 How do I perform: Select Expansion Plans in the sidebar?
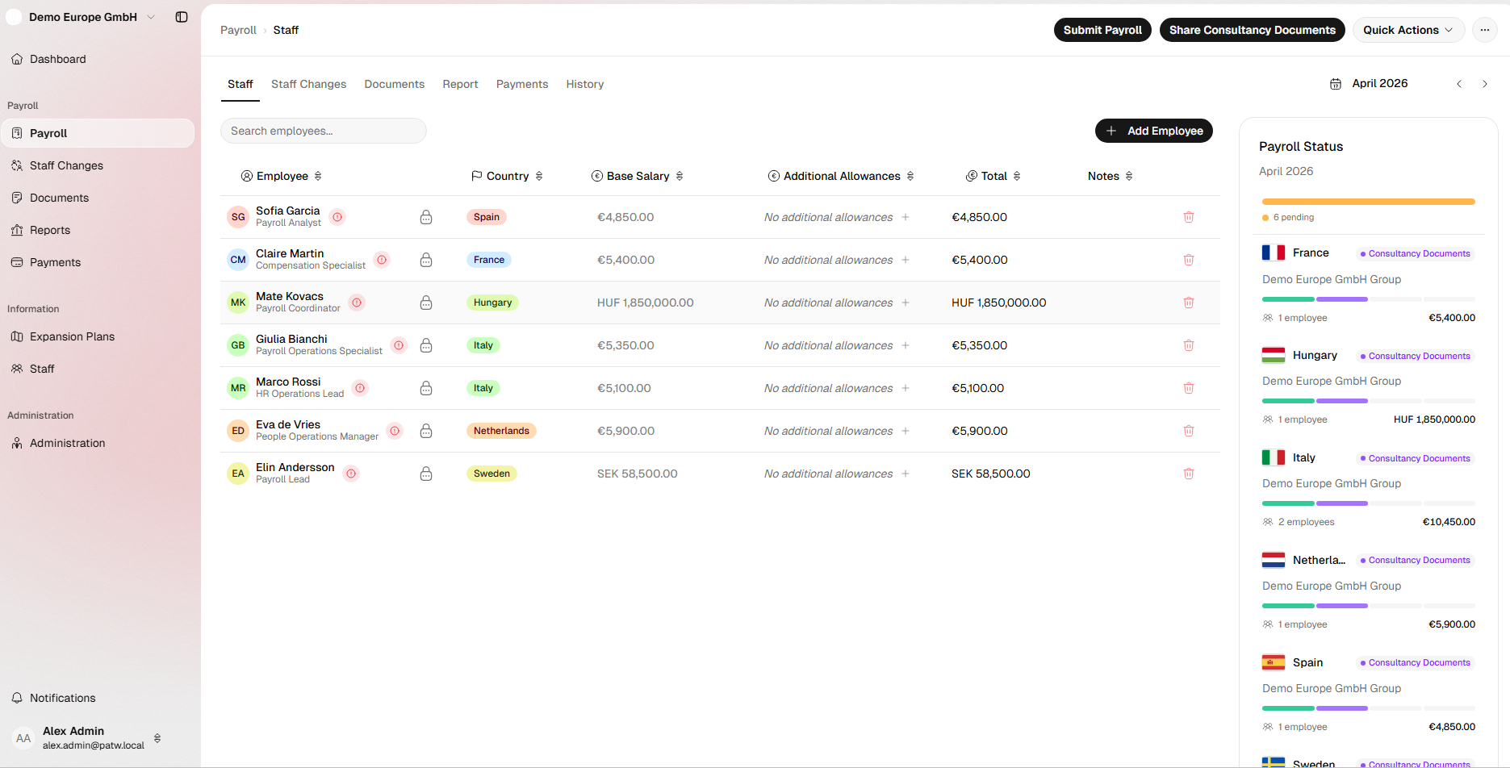98,336
